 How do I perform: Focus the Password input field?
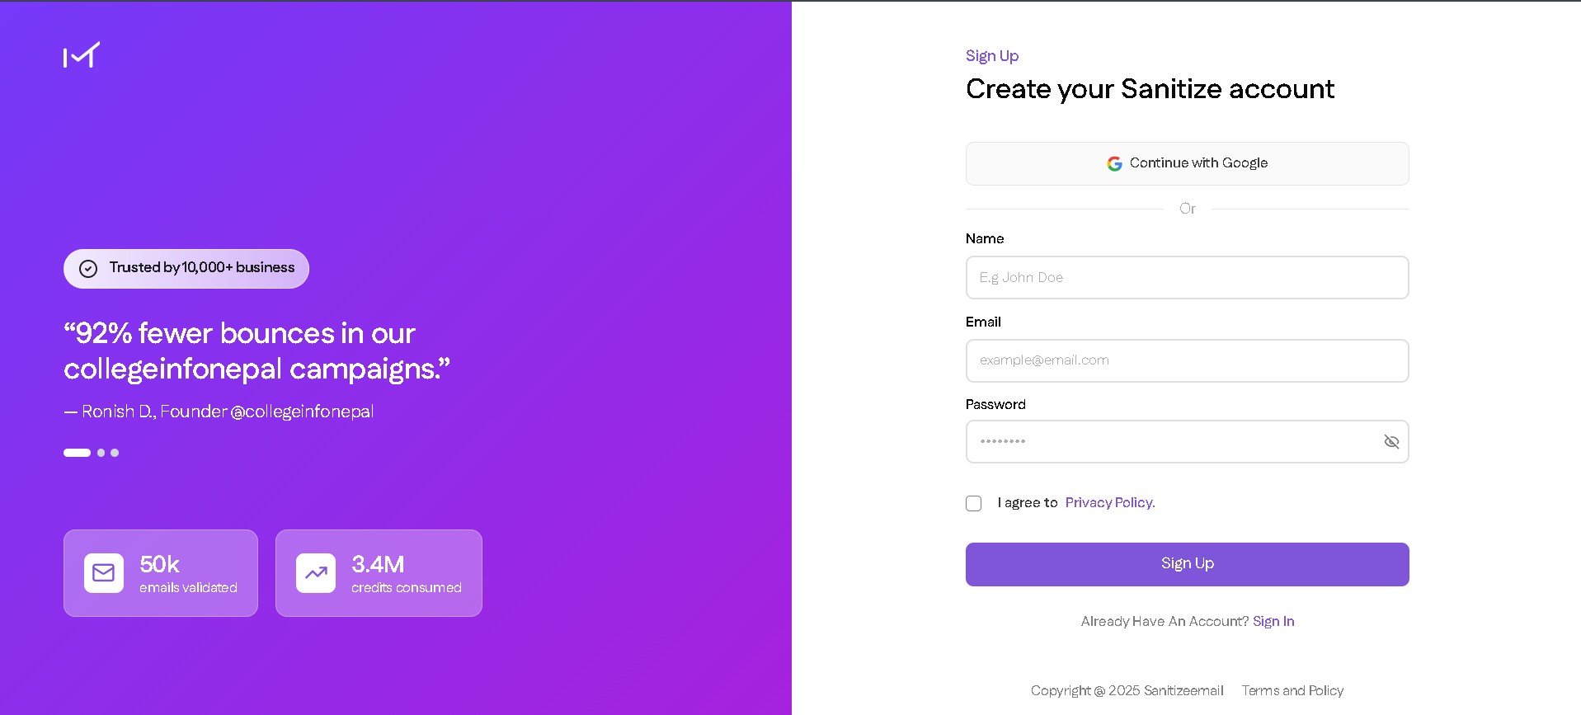tap(1171, 442)
